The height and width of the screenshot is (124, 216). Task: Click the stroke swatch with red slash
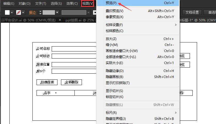point(19,13)
